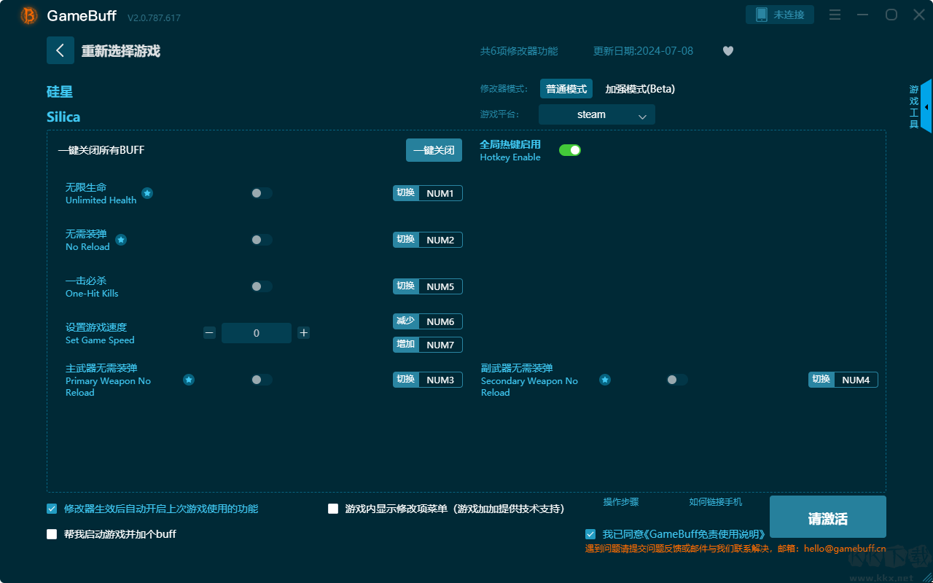Click the GameBuff logo icon
The height and width of the screenshot is (583, 933).
coord(29,15)
